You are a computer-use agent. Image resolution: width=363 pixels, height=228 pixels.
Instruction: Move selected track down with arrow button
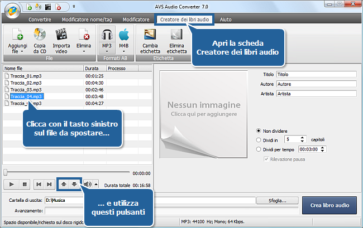coord(74,184)
